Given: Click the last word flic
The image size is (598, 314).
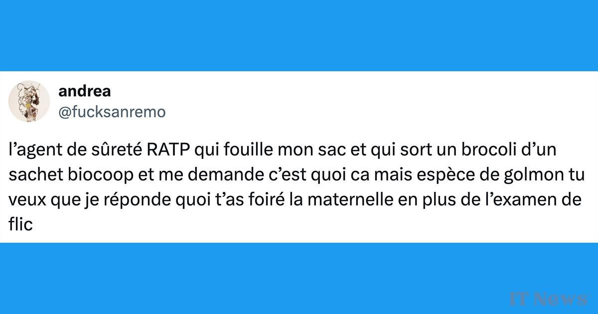Looking at the screenshot, I should (20, 224).
